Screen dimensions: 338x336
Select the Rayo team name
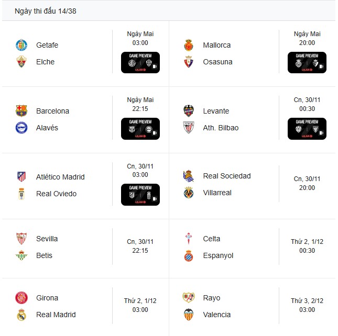coord(212,298)
